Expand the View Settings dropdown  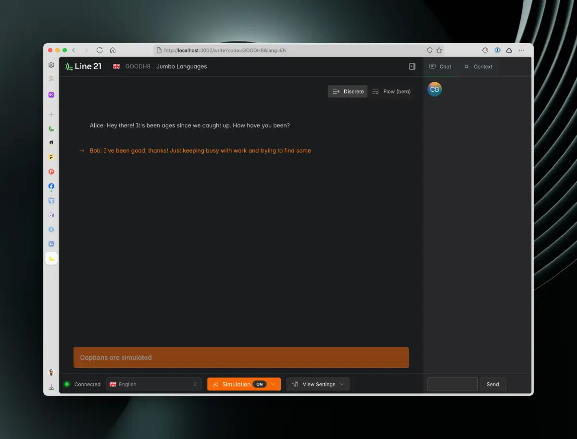pos(318,384)
